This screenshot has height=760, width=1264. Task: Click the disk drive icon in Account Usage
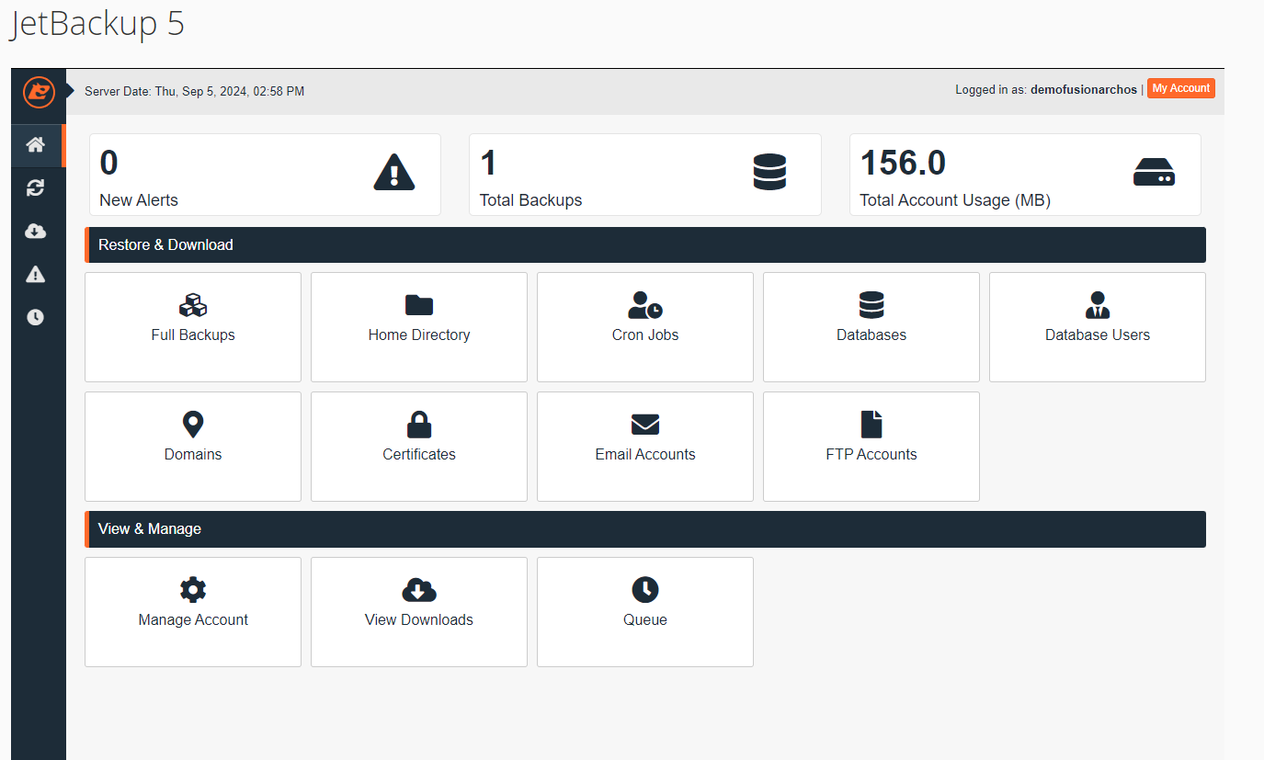(x=1154, y=172)
